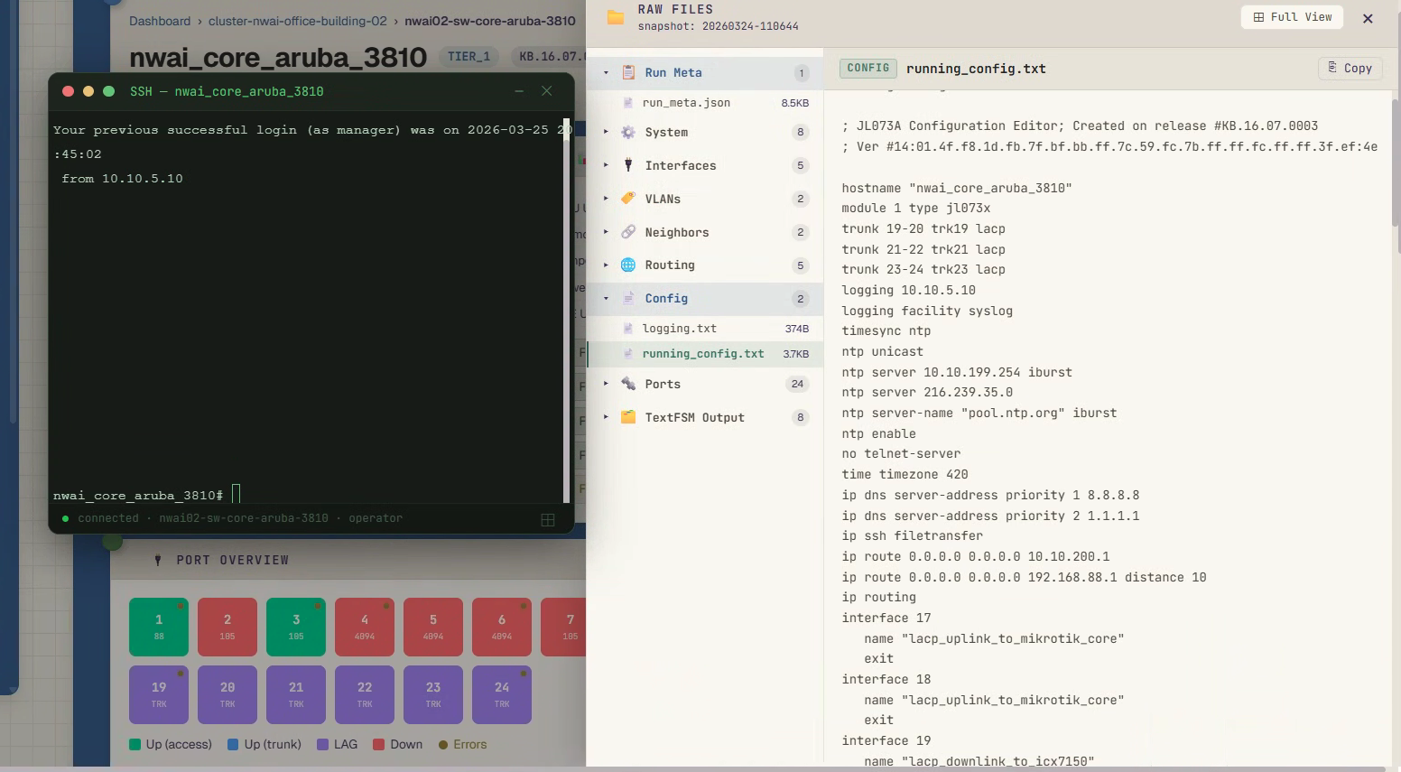Click logging.txt file icon
The height and width of the screenshot is (772, 1401).
tap(628, 329)
